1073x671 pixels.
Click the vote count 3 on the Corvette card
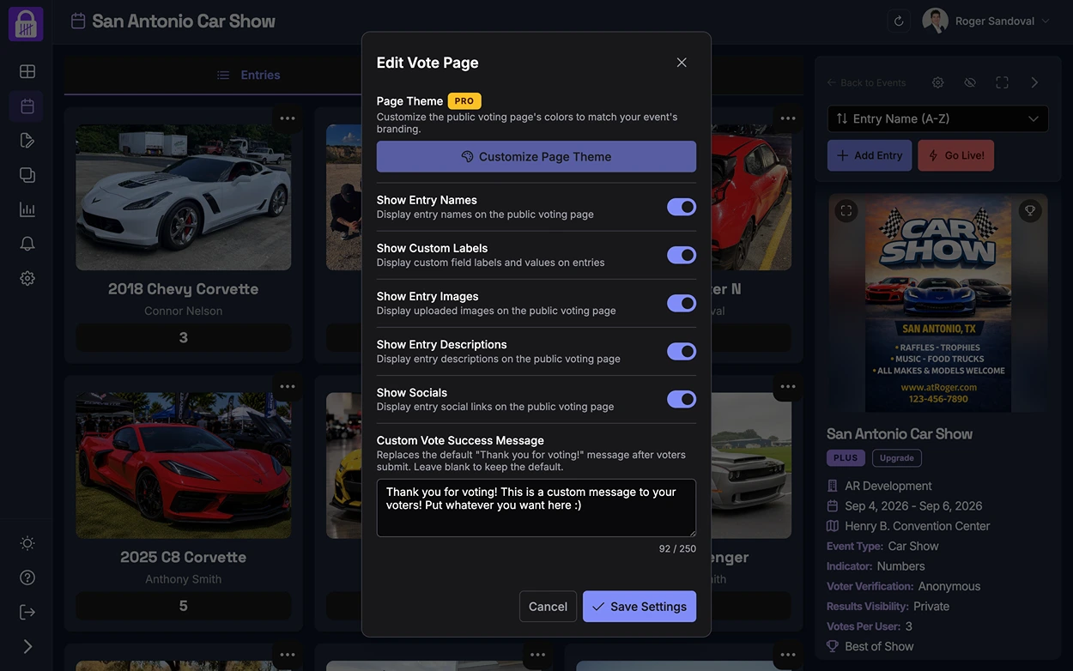point(184,337)
